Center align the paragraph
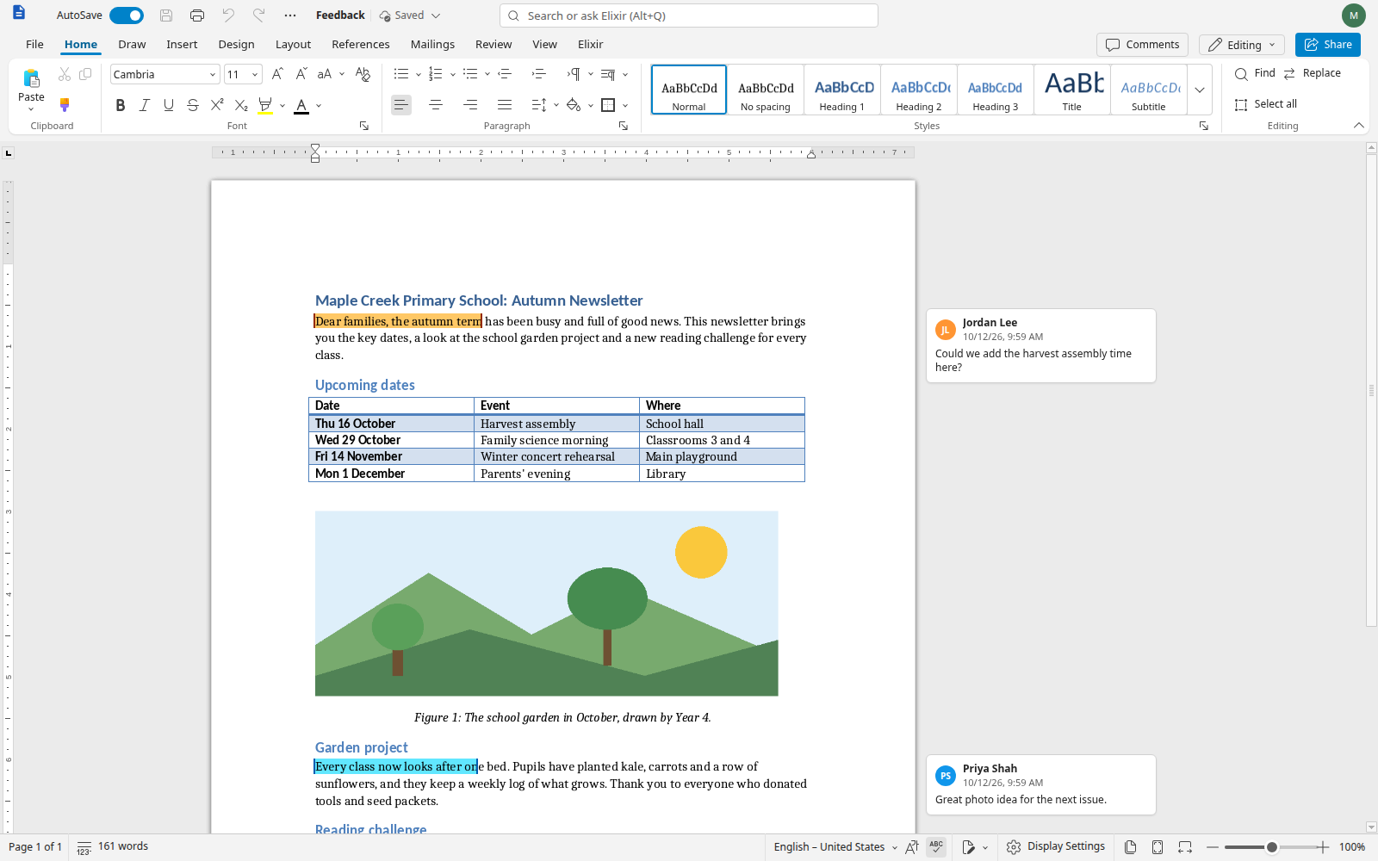 (x=436, y=105)
